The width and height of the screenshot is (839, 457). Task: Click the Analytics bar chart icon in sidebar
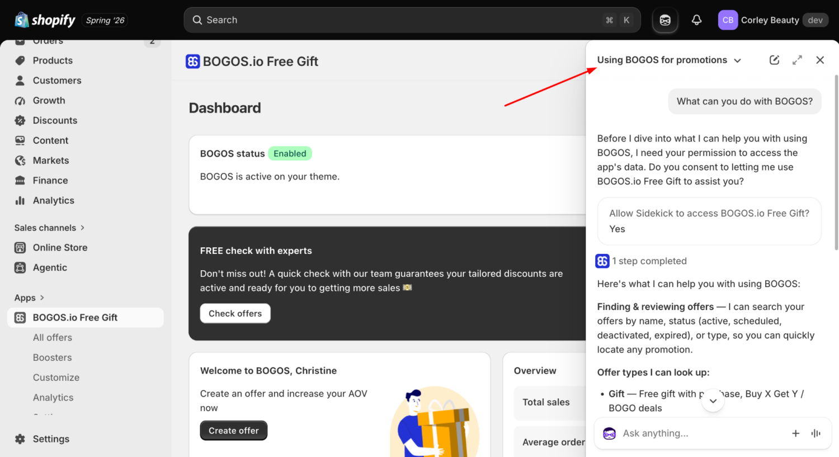point(20,200)
